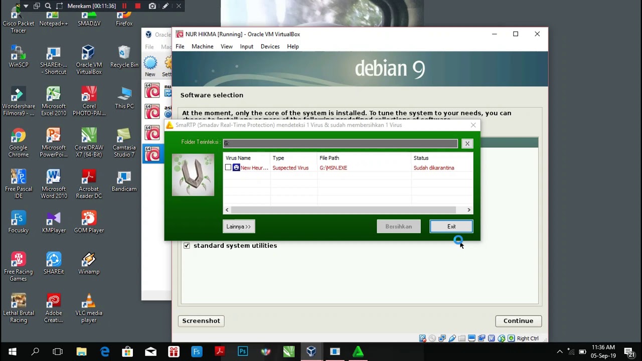Pause the screen recording

point(124,6)
